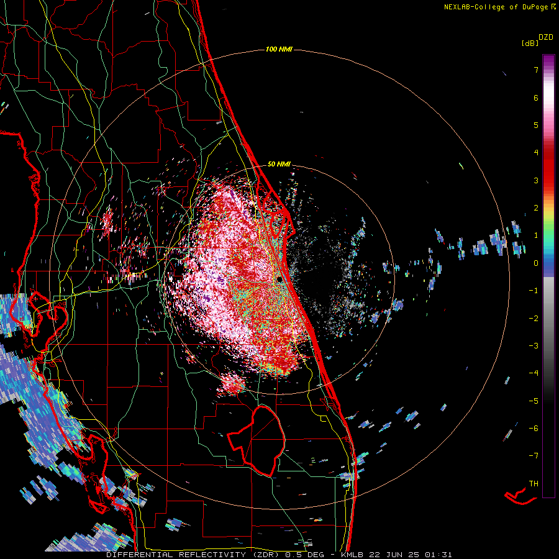559x559 pixels.
Task: Click the 22 JUN 25 date text
Action: (x=395, y=555)
